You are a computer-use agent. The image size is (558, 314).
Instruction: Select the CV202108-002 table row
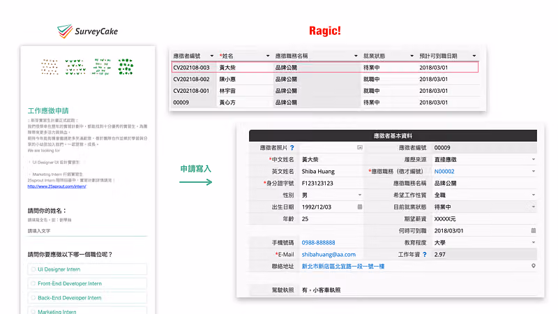[325, 79]
